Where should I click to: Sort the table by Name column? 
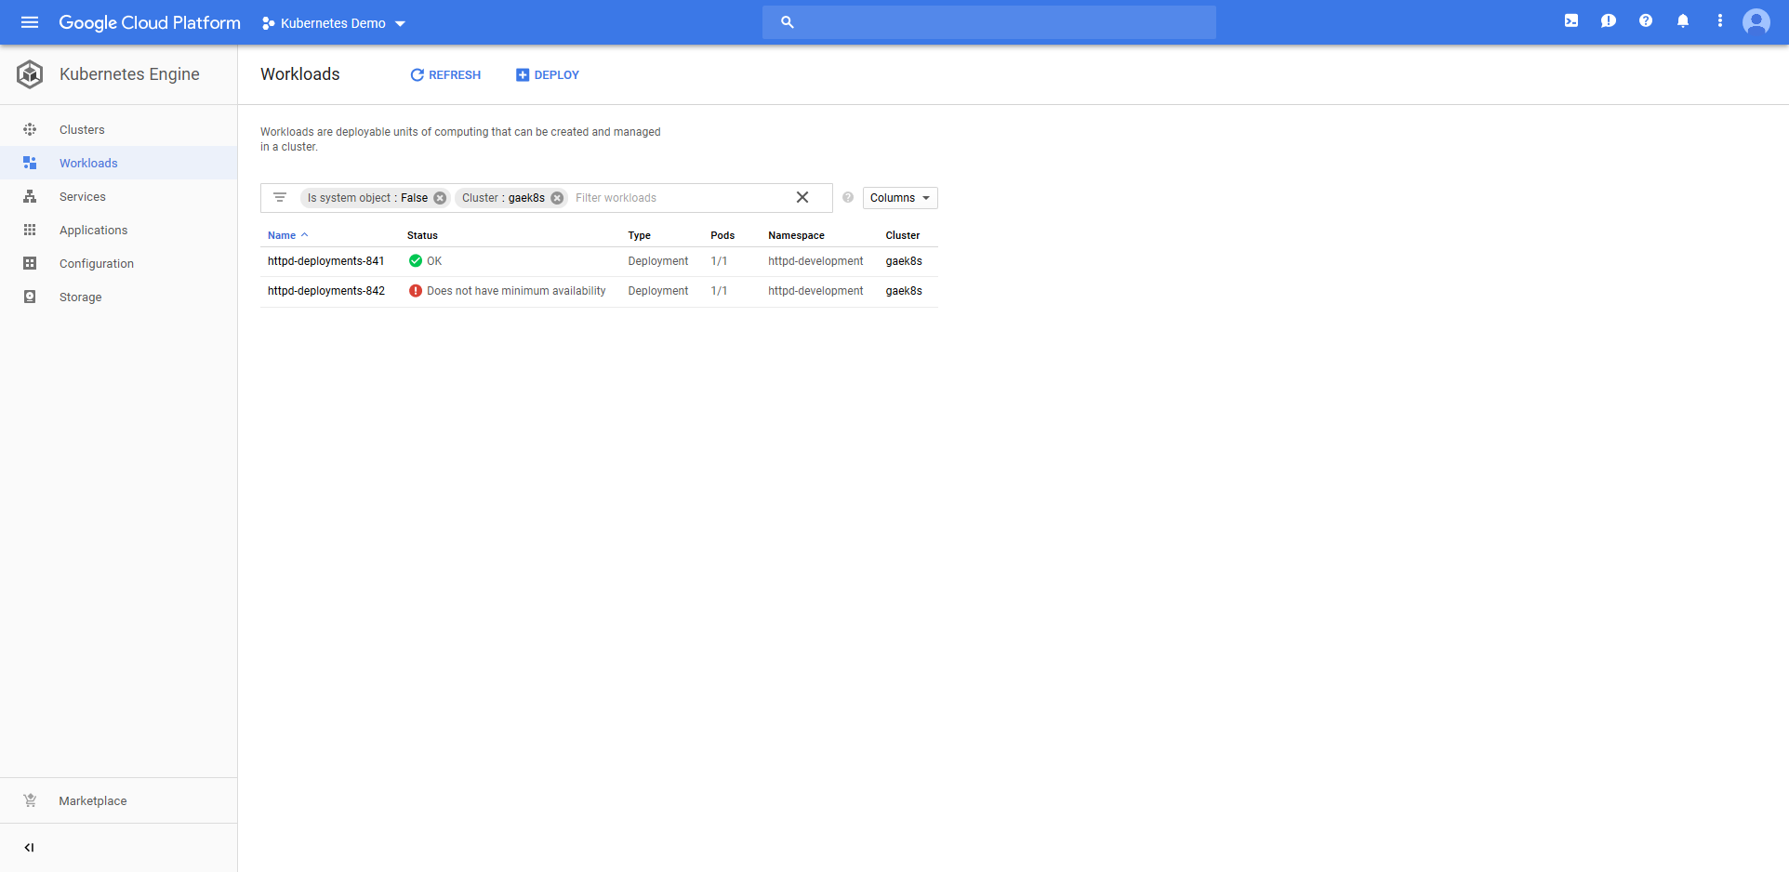282,236
